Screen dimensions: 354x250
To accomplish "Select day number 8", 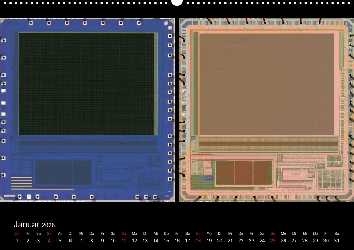I will 92,241.
